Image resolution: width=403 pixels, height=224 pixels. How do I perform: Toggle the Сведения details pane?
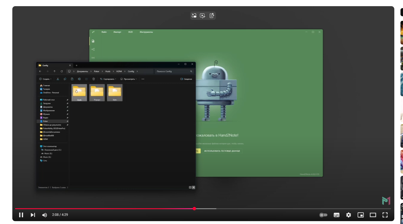[186, 79]
